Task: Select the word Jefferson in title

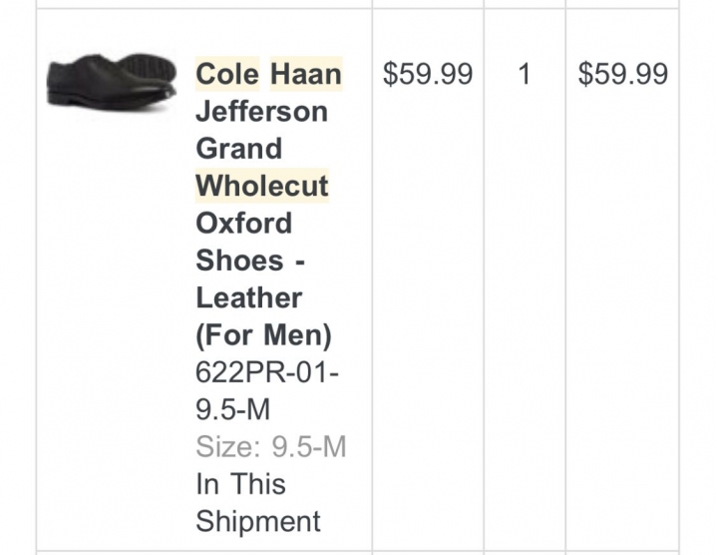Action: (261, 112)
